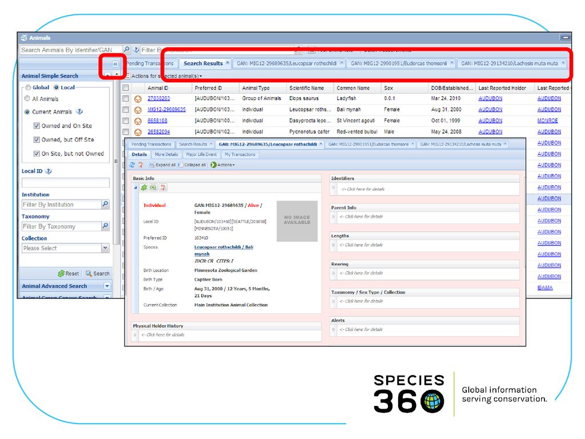This screenshot has width=585, height=439.
Task: Close the Lachesis muta muta tab in detail view
Action: point(505,143)
